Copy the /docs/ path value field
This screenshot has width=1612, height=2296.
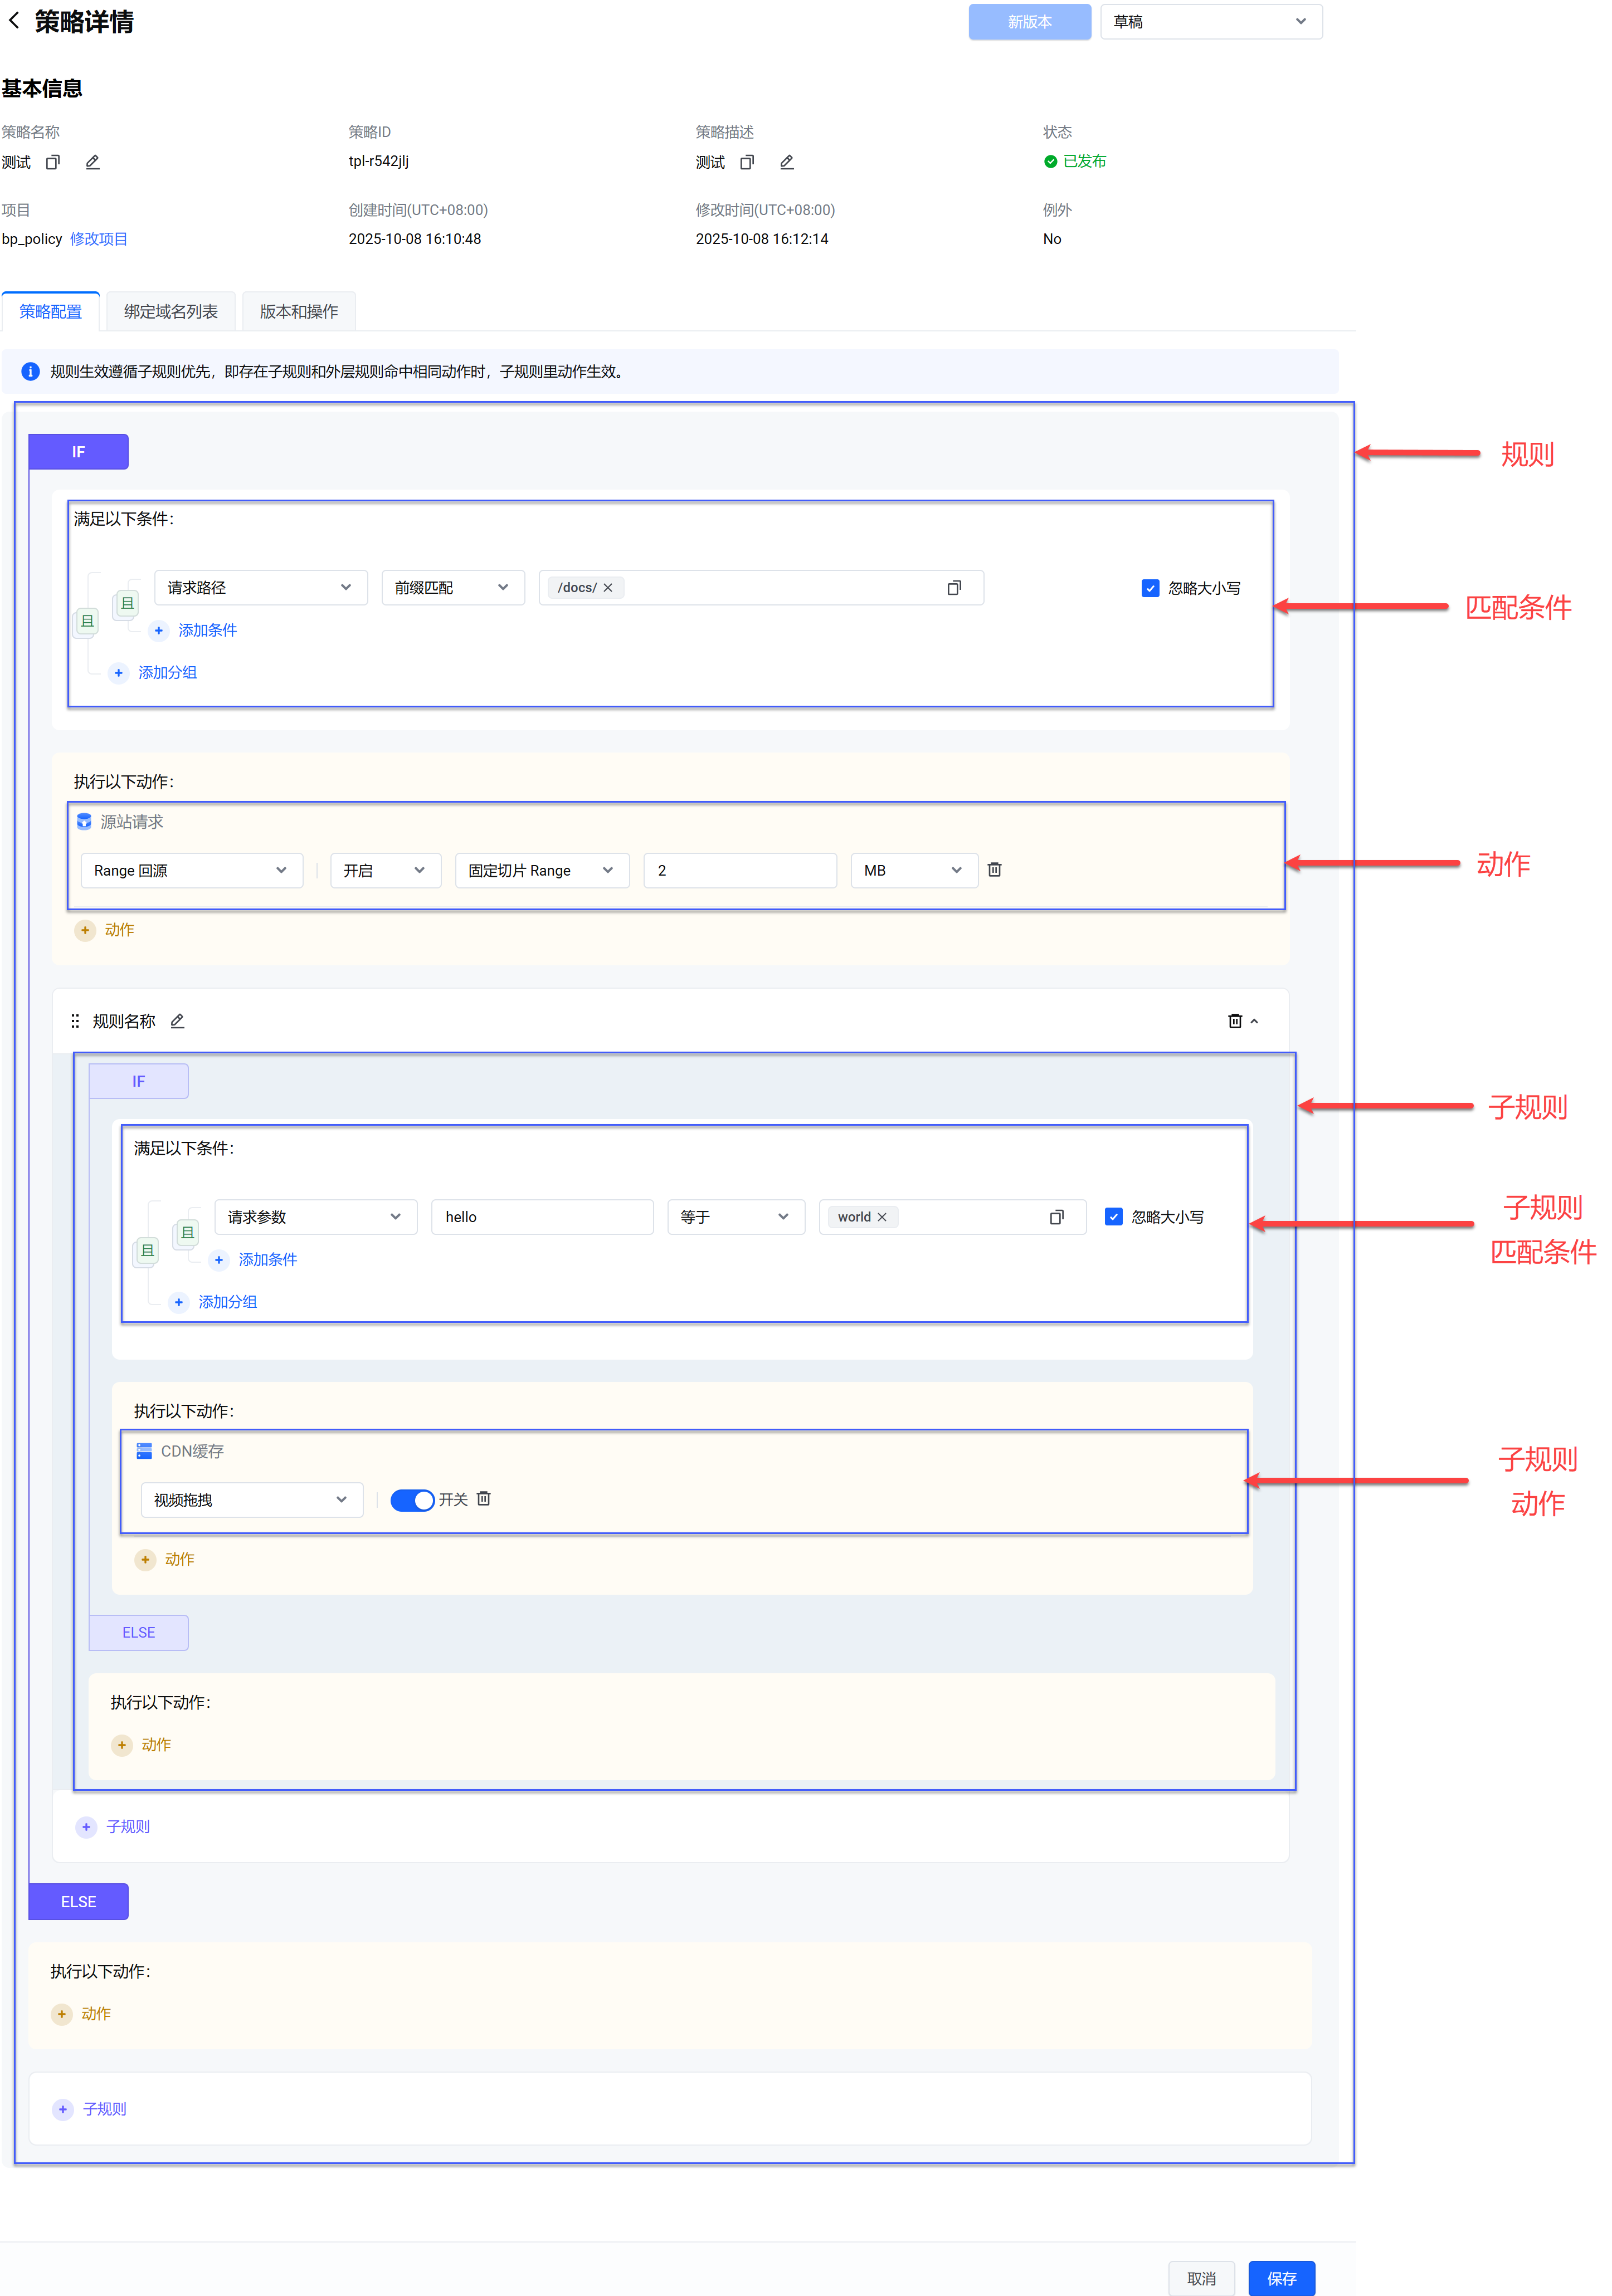[x=953, y=588]
